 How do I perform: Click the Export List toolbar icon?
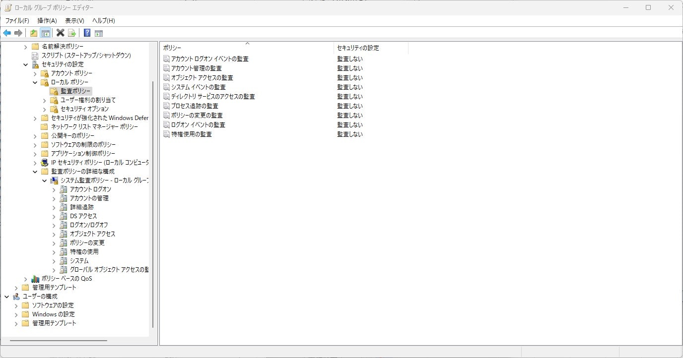pos(72,33)
